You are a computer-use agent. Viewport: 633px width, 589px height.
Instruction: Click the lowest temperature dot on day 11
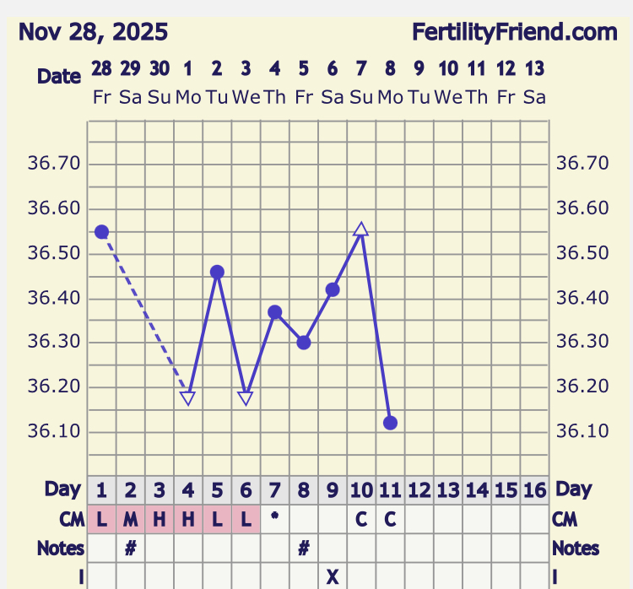click(390, 423)
